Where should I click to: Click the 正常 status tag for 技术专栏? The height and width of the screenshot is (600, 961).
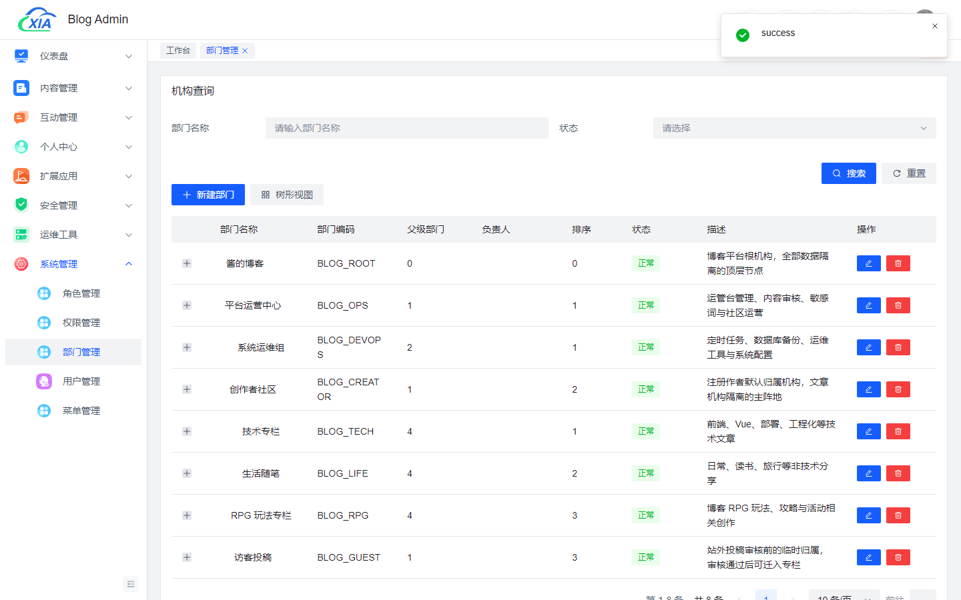646,431
